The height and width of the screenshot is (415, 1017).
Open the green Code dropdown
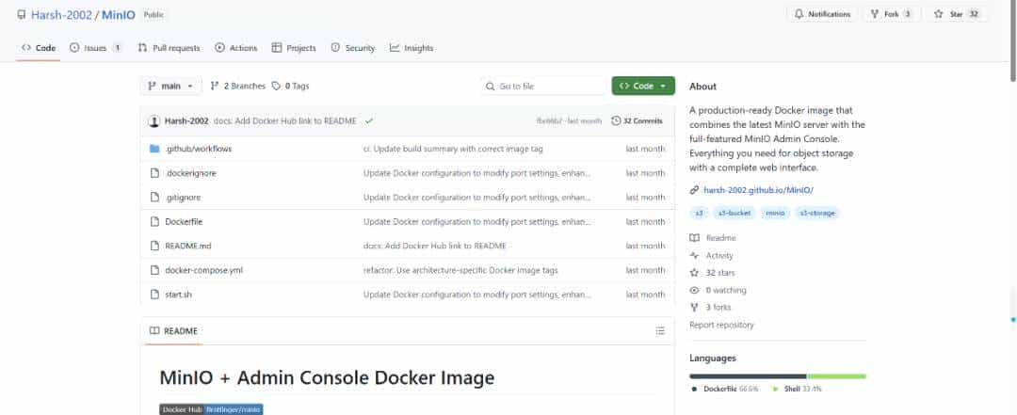coord(642,86)
